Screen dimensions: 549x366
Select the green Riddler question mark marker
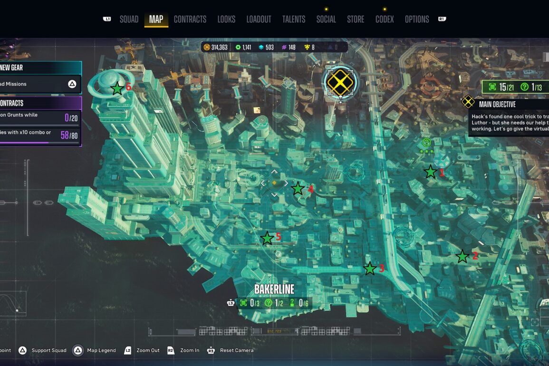(426, 143)
